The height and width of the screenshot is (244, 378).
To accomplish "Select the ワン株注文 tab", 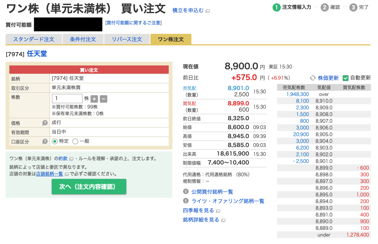I will [171, 39].
